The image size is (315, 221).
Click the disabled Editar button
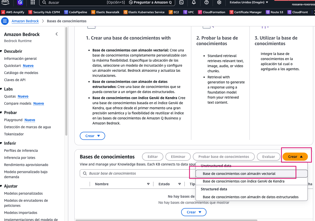click(153, 157)
